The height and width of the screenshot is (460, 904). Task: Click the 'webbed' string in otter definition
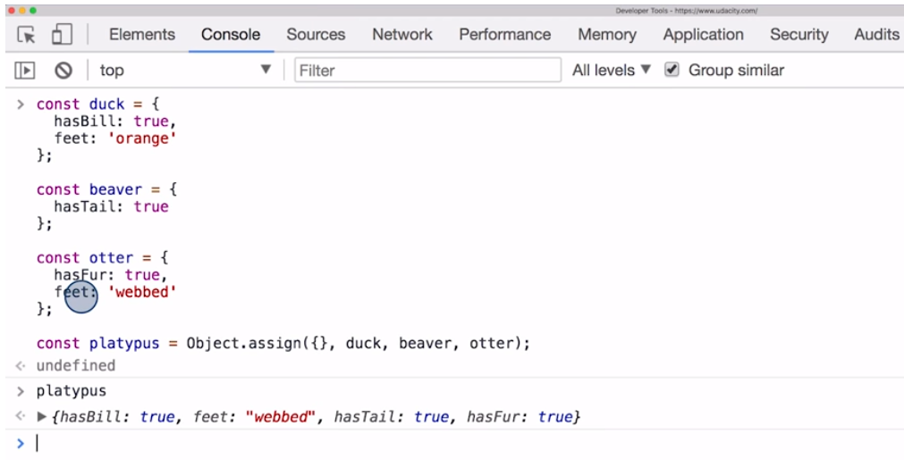[142, 292]
